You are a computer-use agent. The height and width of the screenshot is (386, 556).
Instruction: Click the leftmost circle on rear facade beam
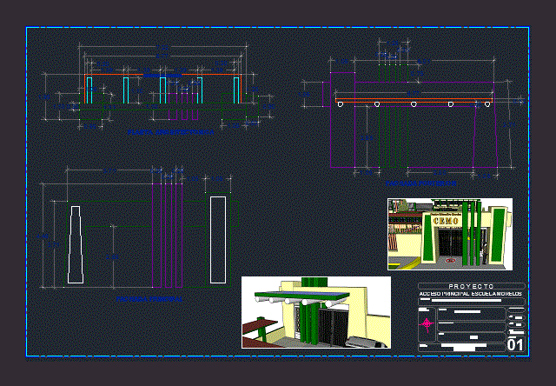tap(341, 104)
